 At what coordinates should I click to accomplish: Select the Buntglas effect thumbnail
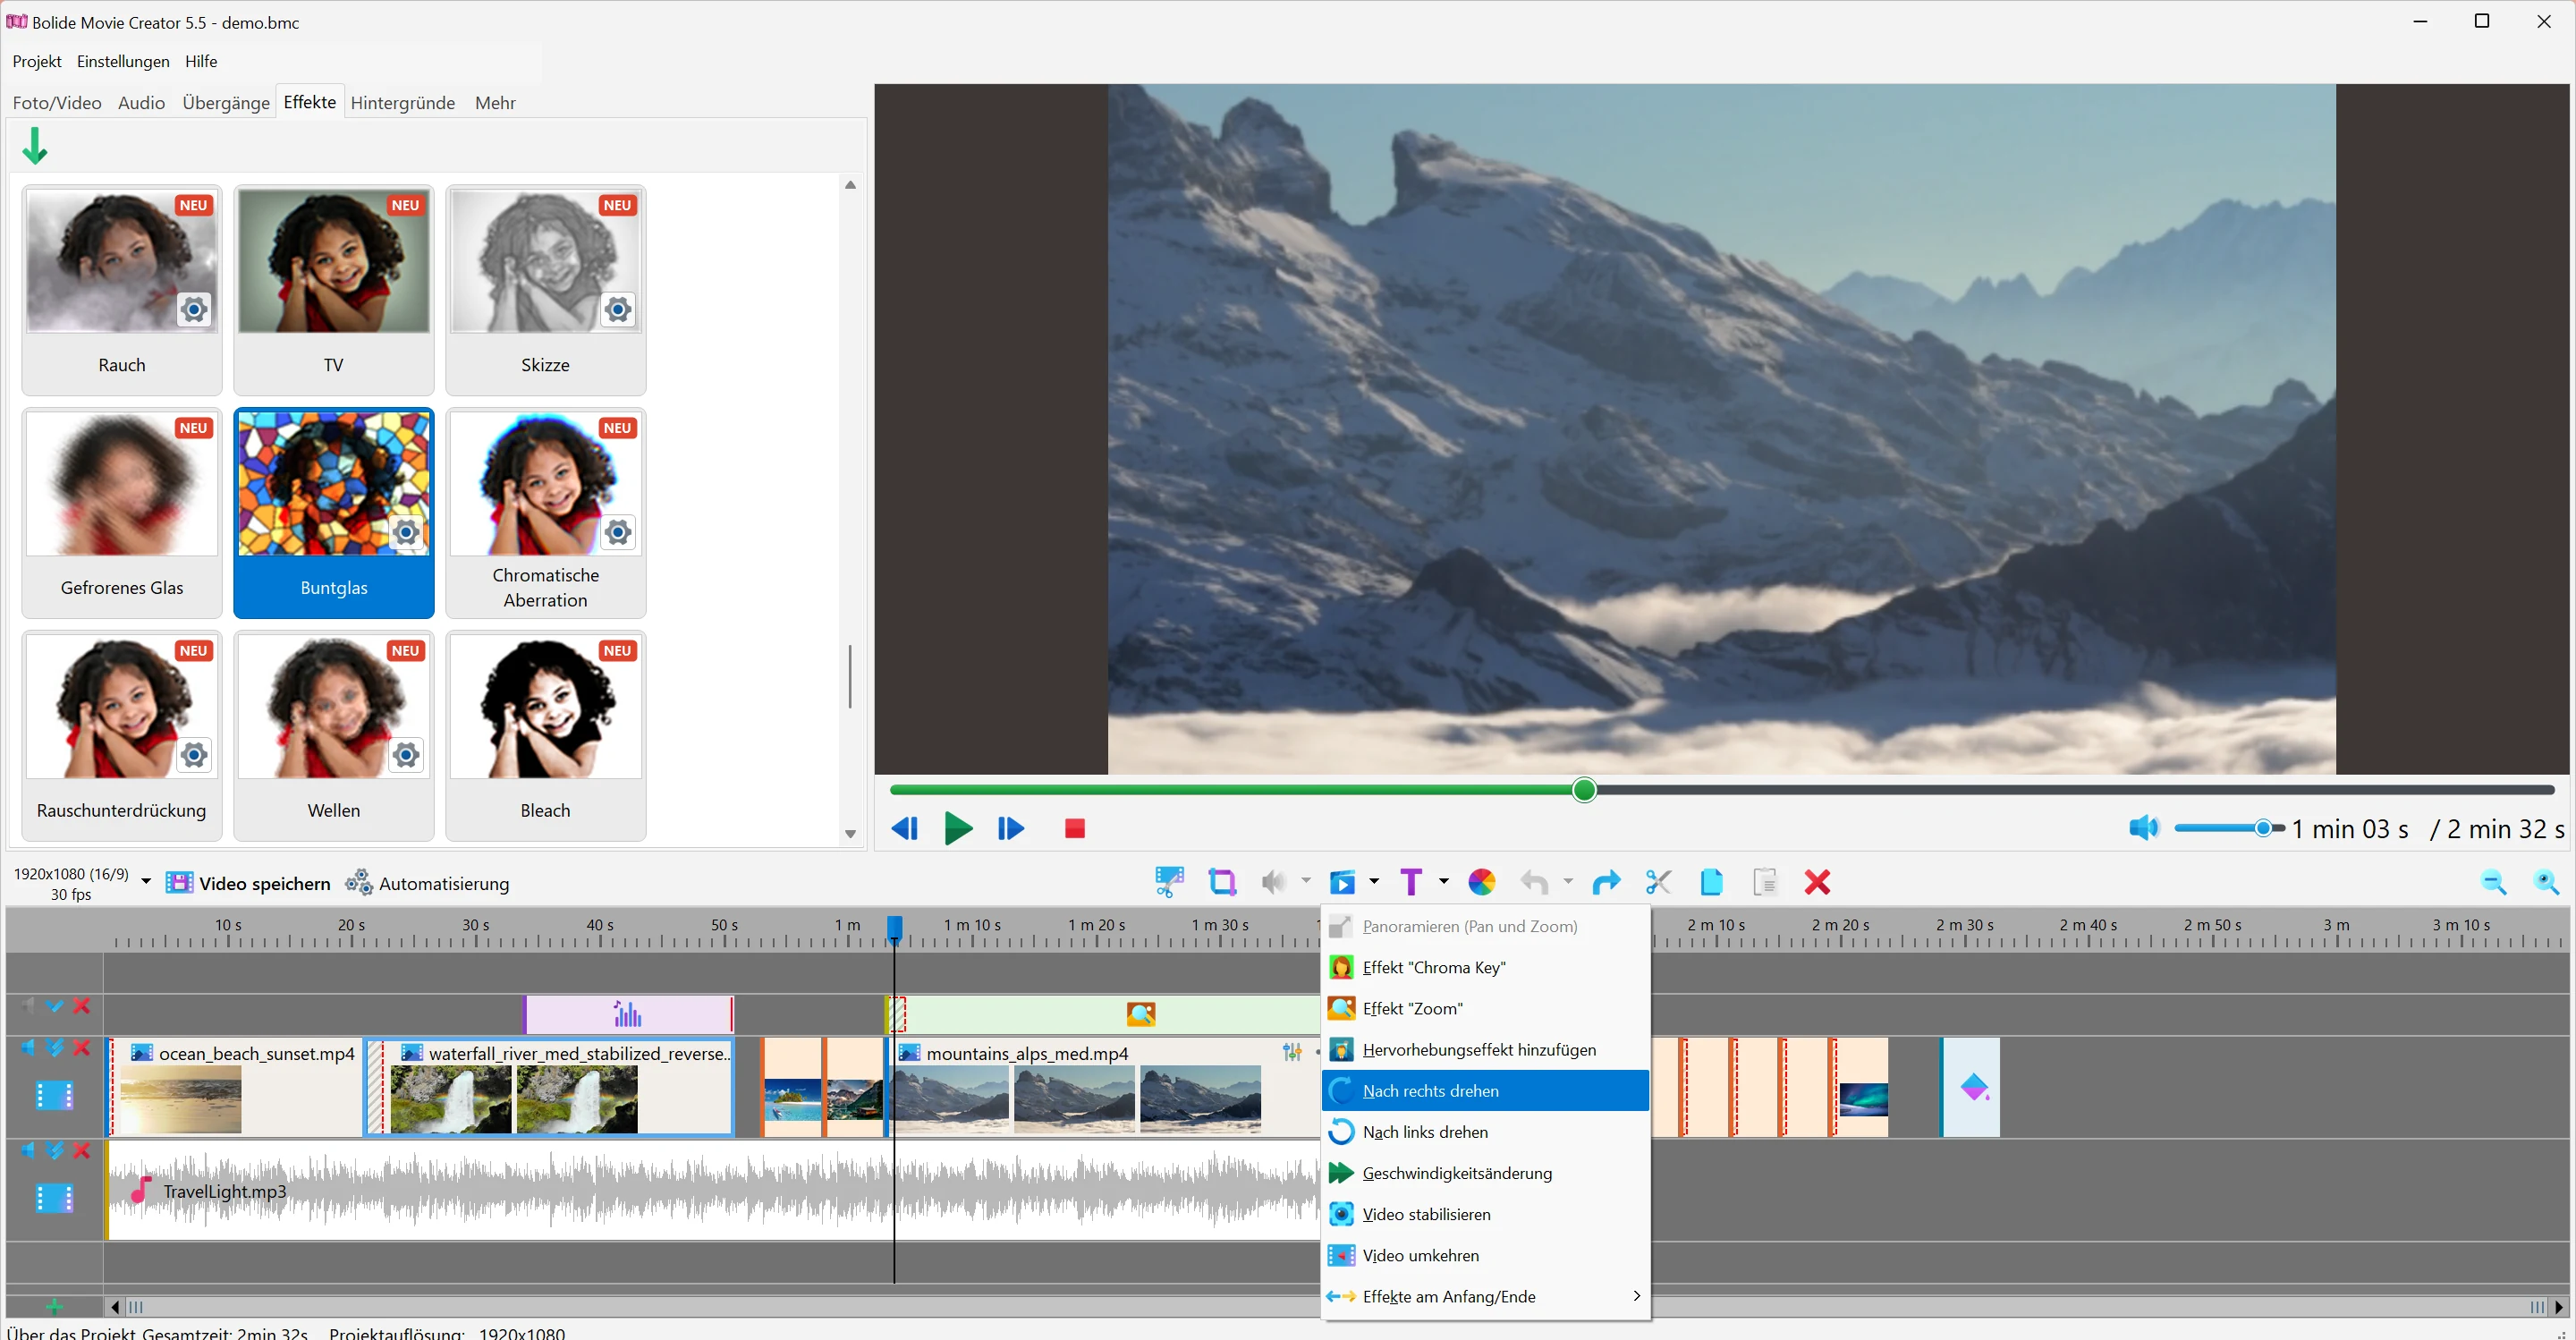pos(334,513)
